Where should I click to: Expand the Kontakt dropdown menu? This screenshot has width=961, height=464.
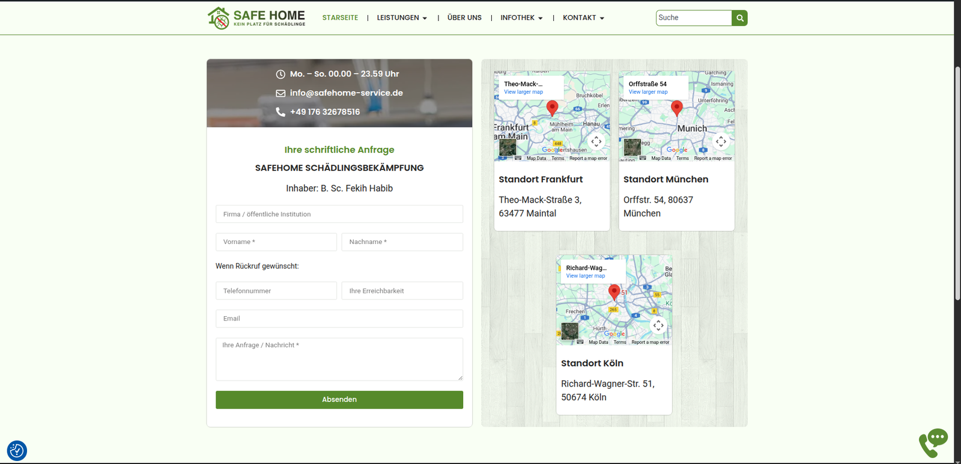[583, 18]
